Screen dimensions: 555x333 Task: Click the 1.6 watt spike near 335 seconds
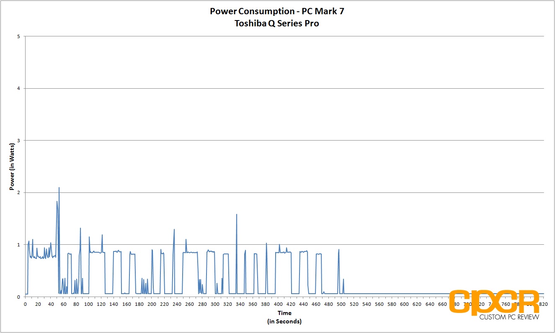click(237, 215)
